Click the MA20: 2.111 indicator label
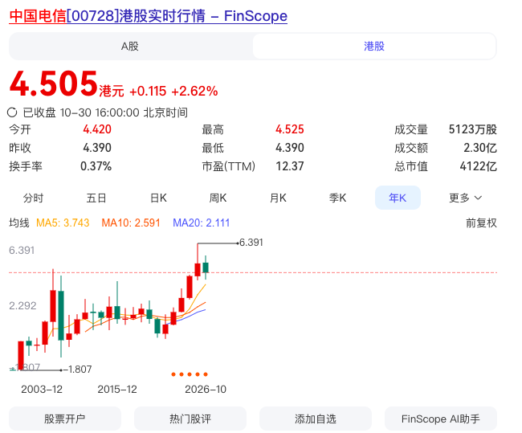 click(x=202, y=223)
